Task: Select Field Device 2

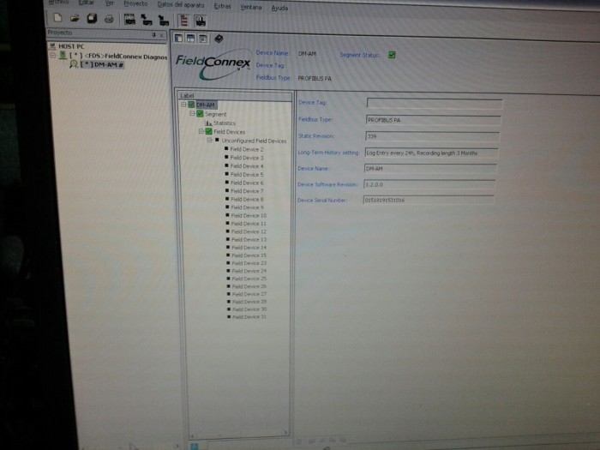Action: click(x=247, y=149)
